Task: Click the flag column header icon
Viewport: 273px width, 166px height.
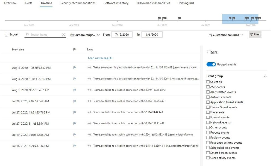Action: (74, 50)
